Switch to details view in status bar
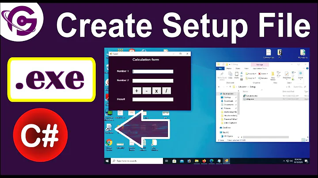The height and width of the screenshot is (178, 318). tap(303, 140)
